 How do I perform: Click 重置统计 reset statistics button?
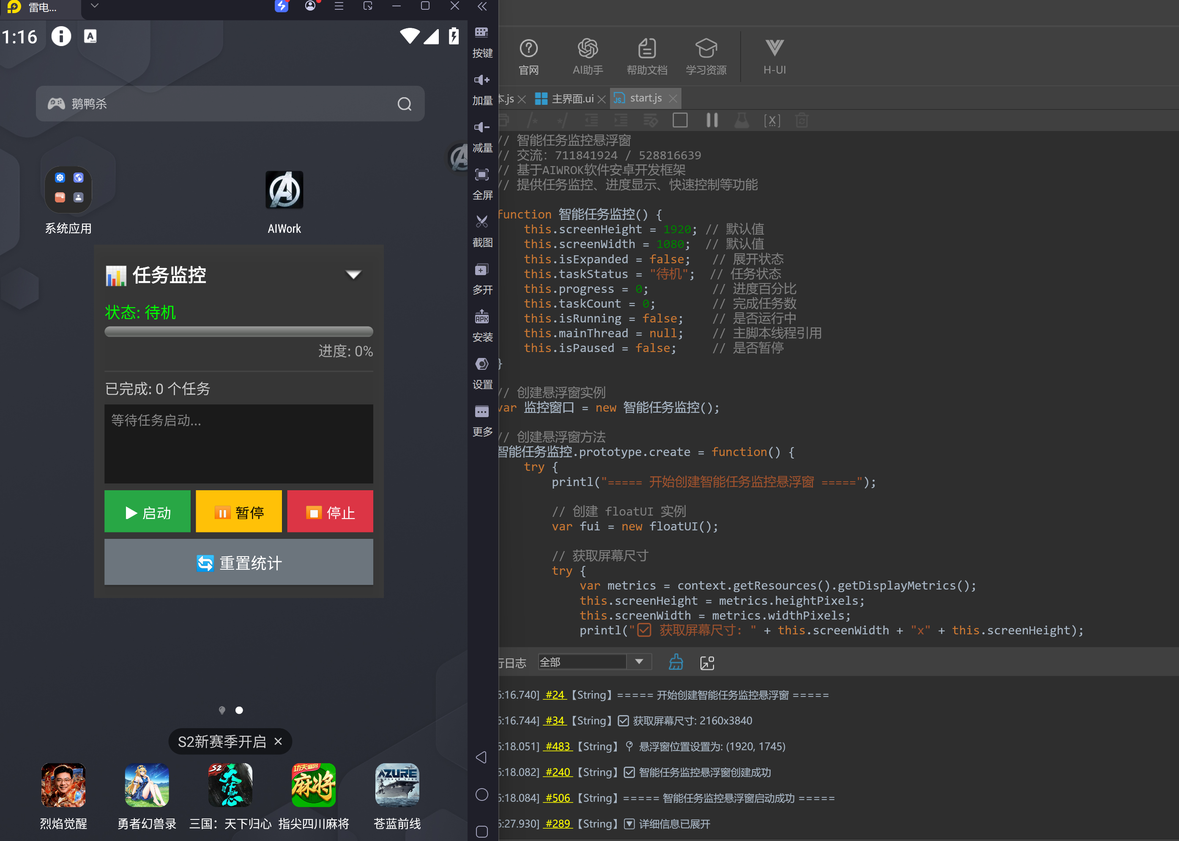238,562
